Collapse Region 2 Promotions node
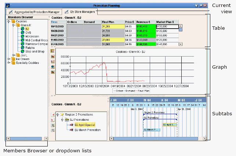Image resolution: width=236 pixels, height=156 pixels. click(x=58, y=115)
